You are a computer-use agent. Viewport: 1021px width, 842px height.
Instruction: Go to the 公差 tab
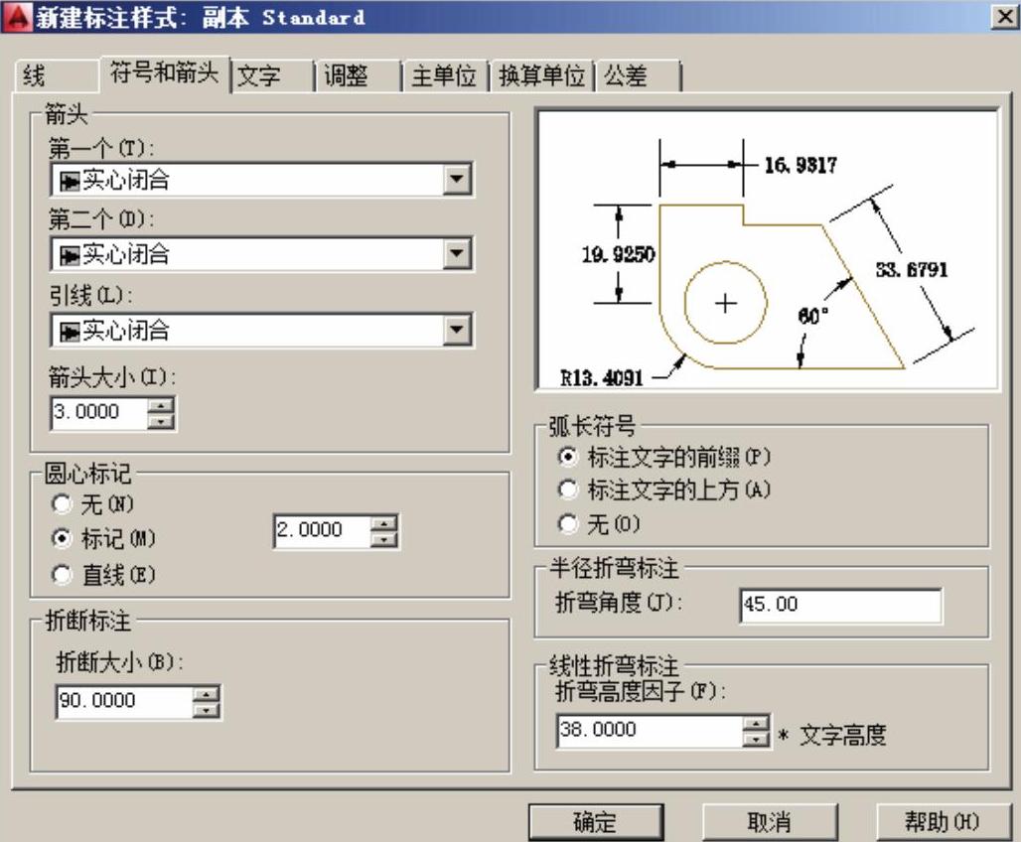626,77
